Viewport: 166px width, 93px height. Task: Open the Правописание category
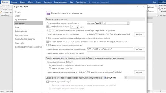[29, 20]
